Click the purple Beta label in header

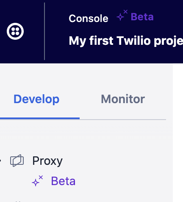142,17
